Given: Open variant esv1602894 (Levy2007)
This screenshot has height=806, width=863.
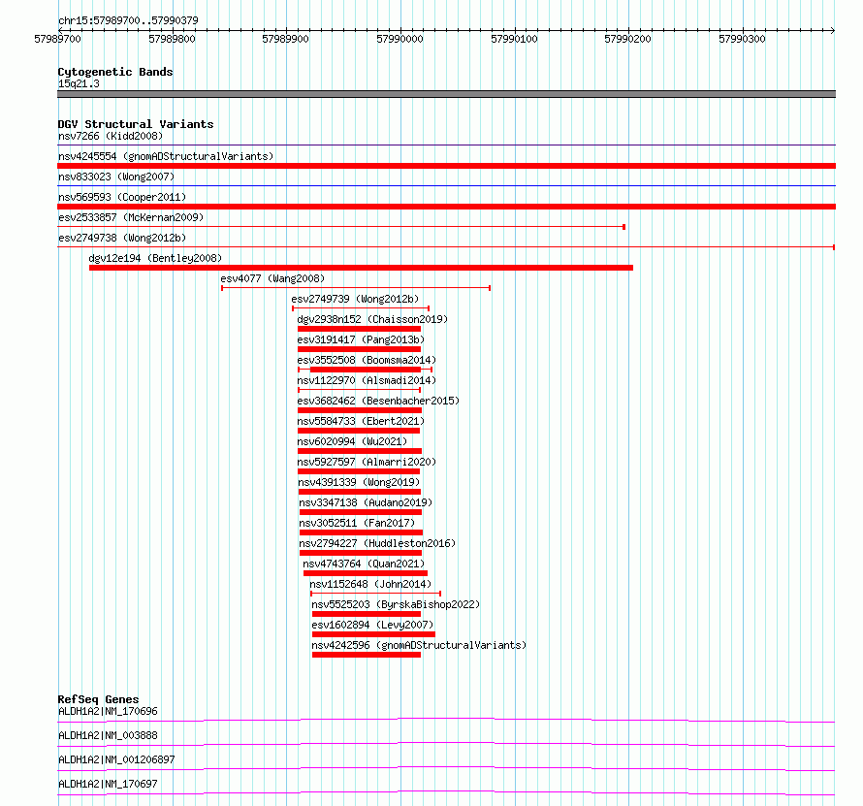Looking at the screenshot, I should 372,625.
